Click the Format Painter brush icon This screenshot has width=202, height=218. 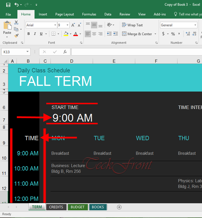pos(16,36)
